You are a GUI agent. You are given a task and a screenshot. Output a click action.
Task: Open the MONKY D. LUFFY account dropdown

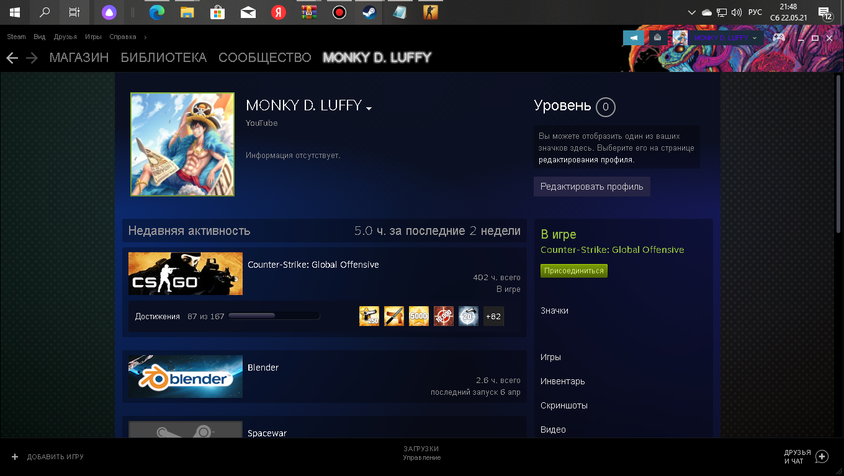(x=725, y=38)
